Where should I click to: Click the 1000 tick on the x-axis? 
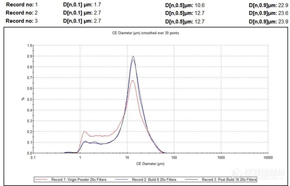coord(220,157)
